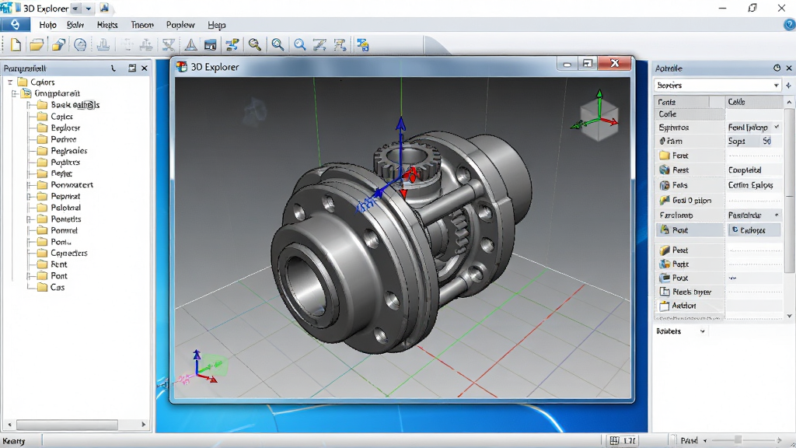The width and height of the screenshot is (796, 448).
Task: Expand the 'Pontetits' folder node
Action: click(30, 219)
